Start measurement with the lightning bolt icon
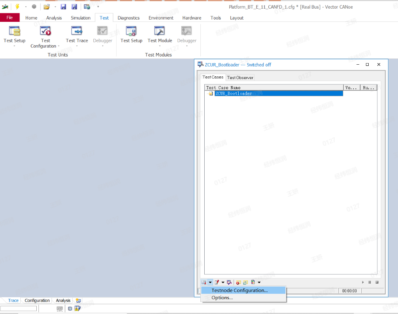The width and height of the screenshot is (398, 314). (17, 7)
